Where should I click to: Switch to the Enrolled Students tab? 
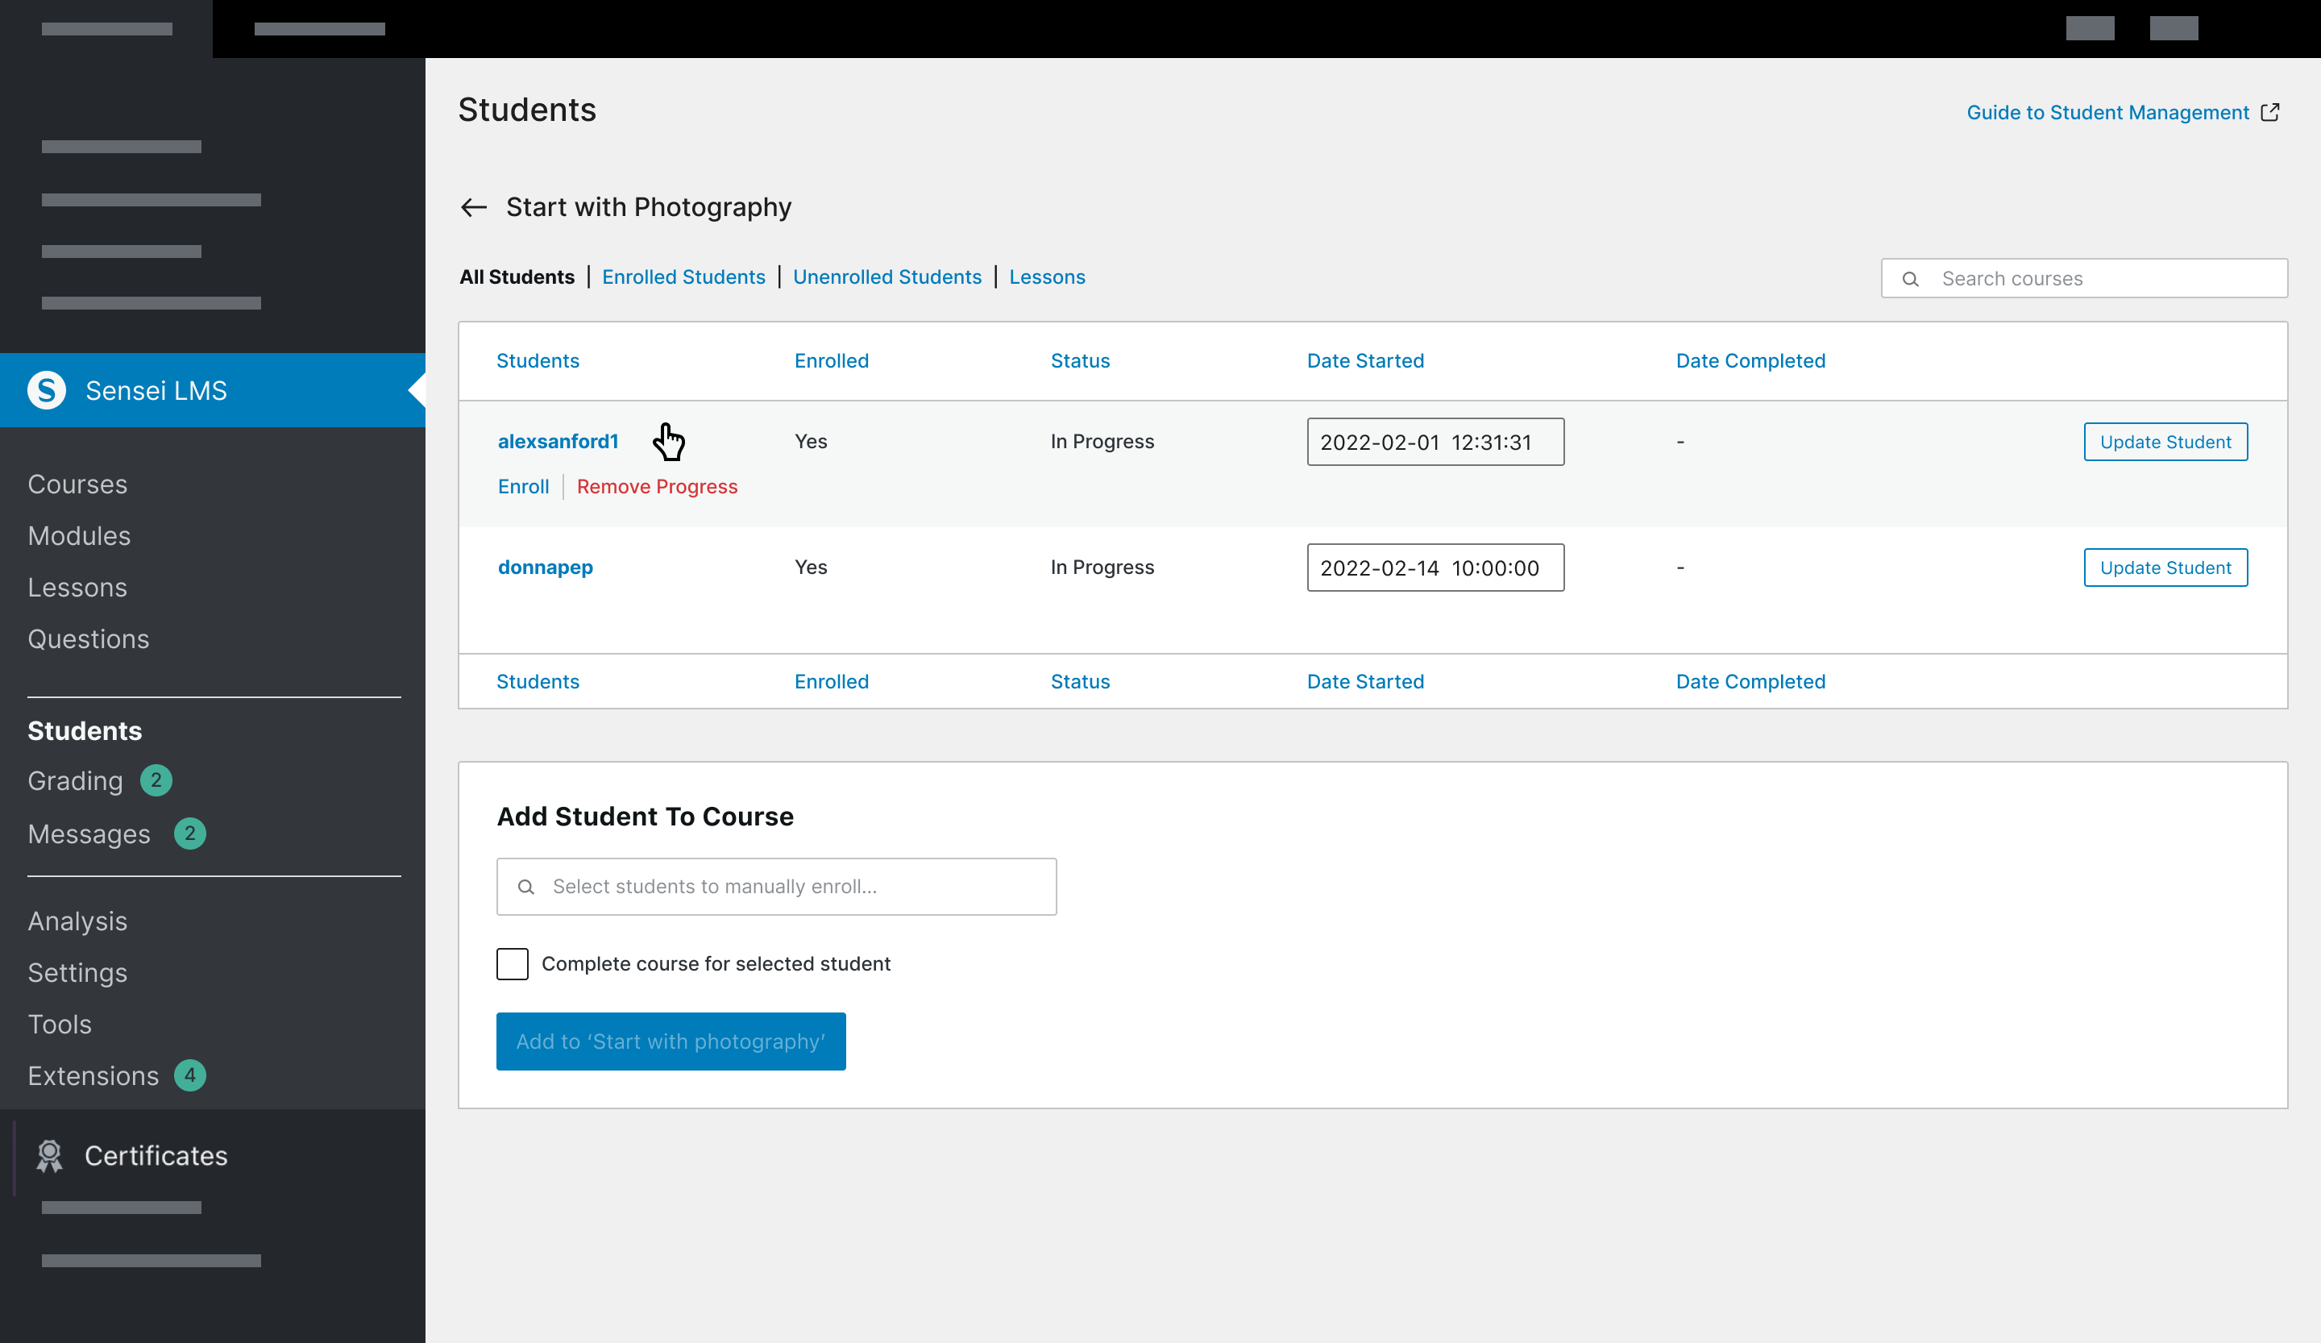pyautogui.click(x=683, y=276)
